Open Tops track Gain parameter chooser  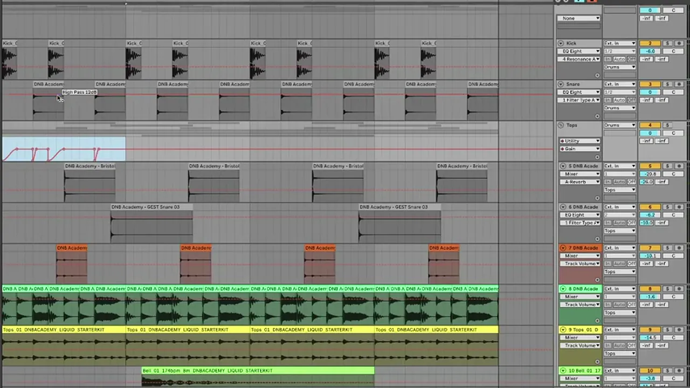[x=579, y=149]
